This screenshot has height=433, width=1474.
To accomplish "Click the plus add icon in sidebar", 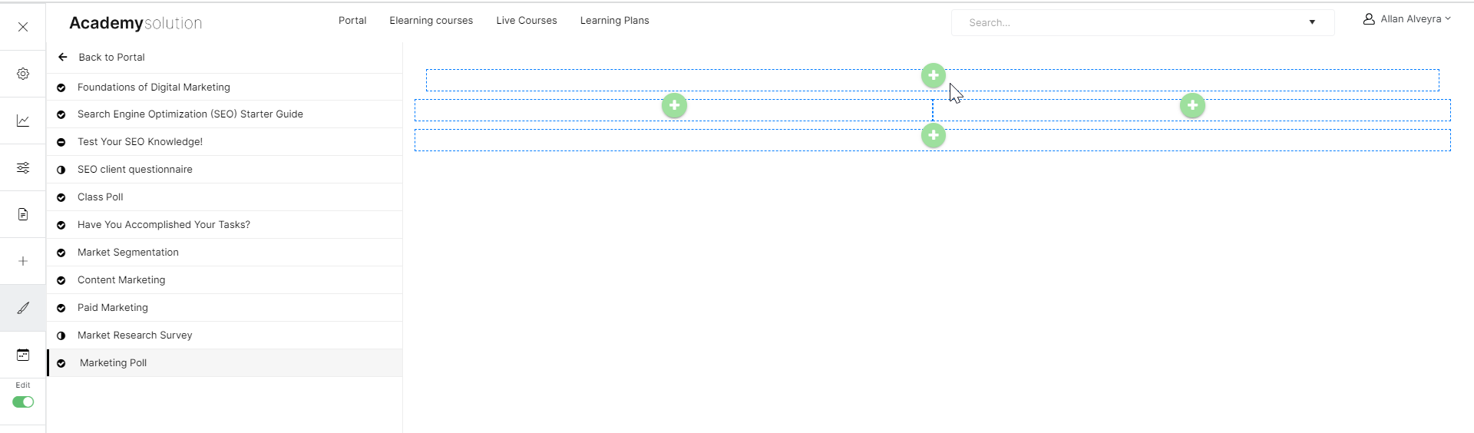I will (23, 261).
